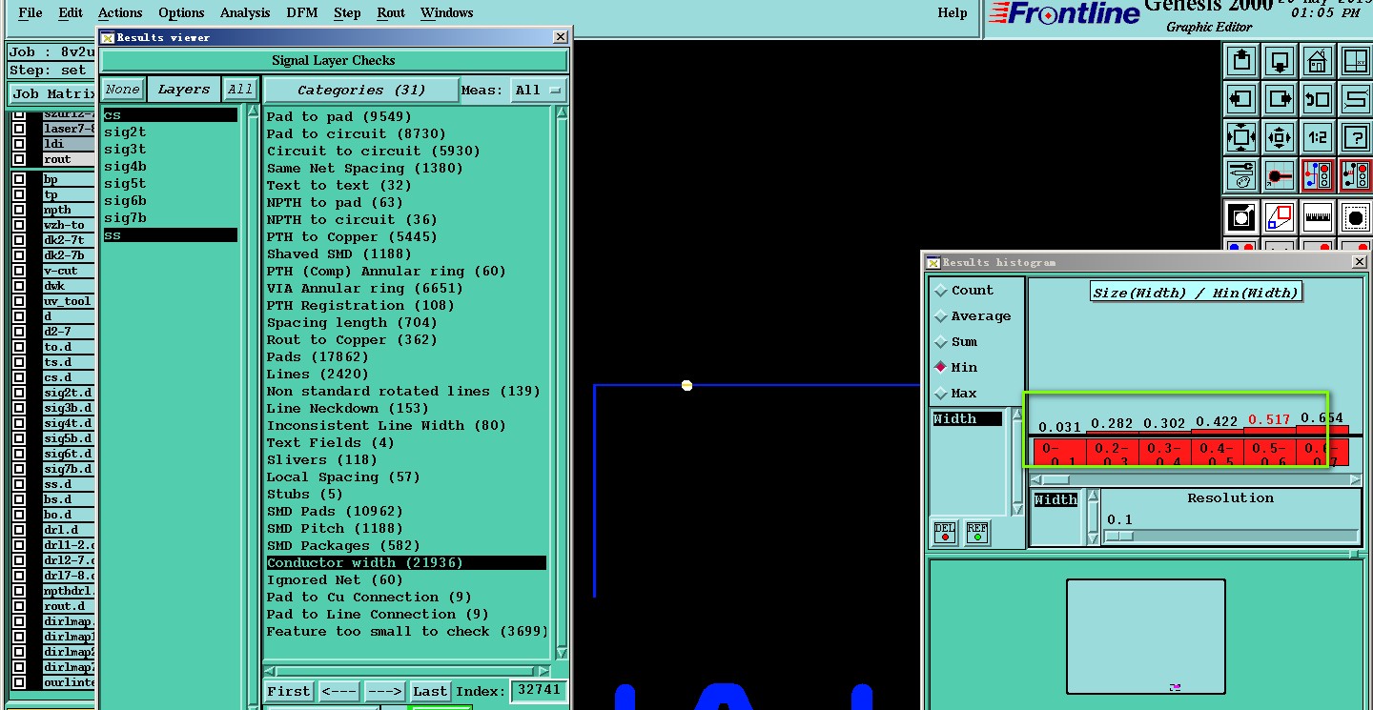Viewport: 1373px width, 710px height.
Task: Click the wrench and palette settings icon
Action: coord(1240,175)
